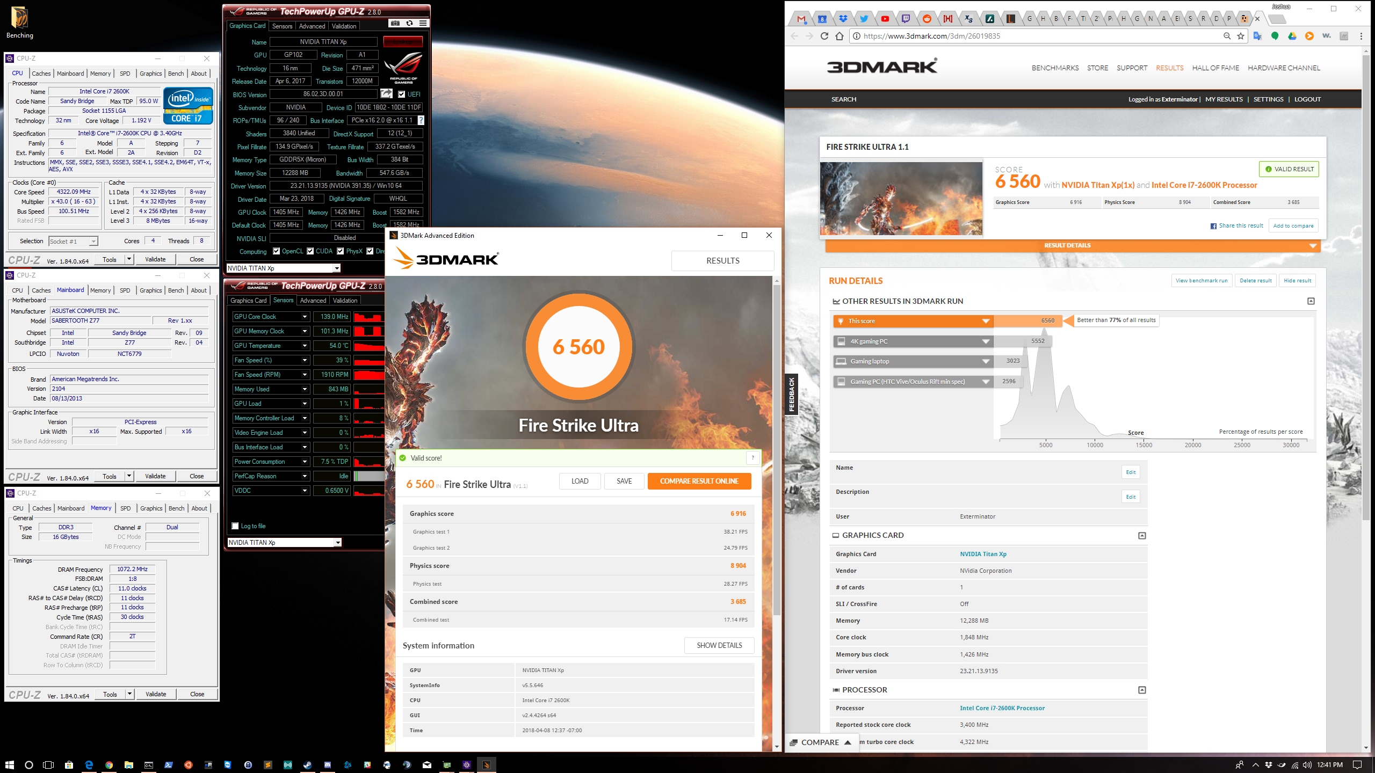Click the Chrome back arrow

pos(795,36)
